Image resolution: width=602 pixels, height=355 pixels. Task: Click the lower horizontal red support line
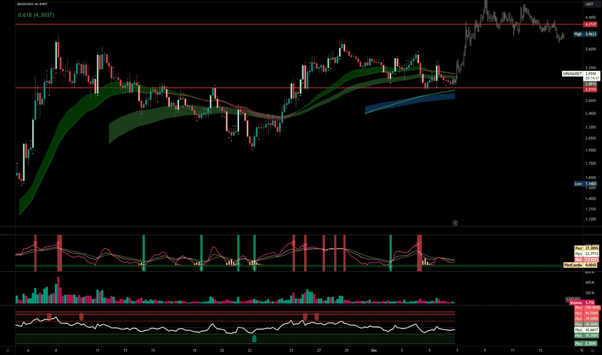pos(300,88)
